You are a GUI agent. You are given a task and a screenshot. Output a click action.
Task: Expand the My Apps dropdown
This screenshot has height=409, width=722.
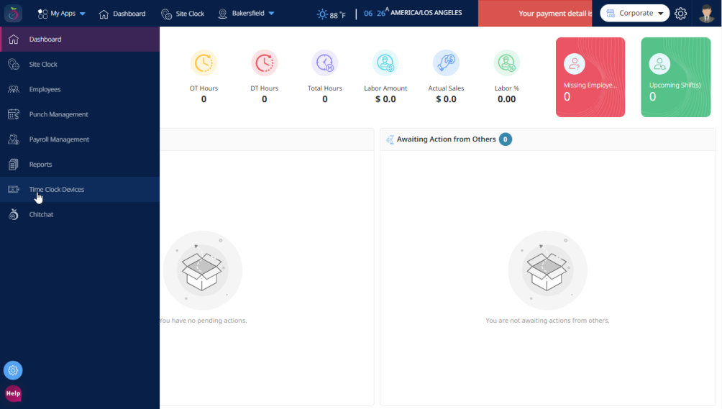pyautogui.click(x=62, y=14)
